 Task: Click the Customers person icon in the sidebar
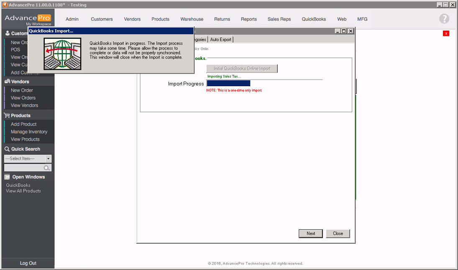coord(7,33)
